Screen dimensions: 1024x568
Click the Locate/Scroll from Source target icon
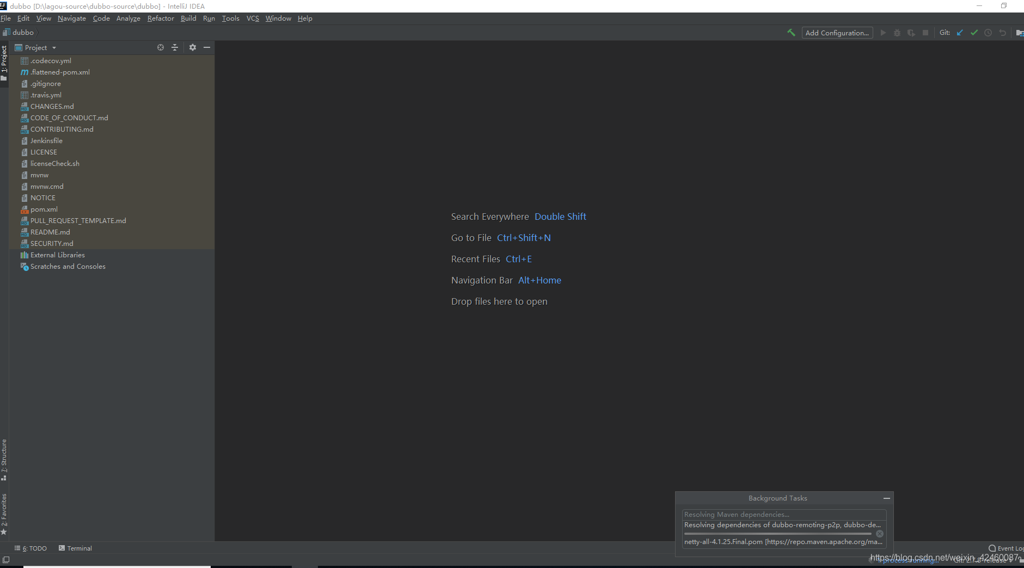[161, 47]
